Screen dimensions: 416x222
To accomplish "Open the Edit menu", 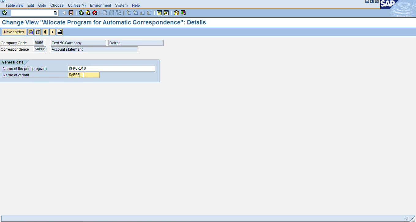I will point(31,5).
